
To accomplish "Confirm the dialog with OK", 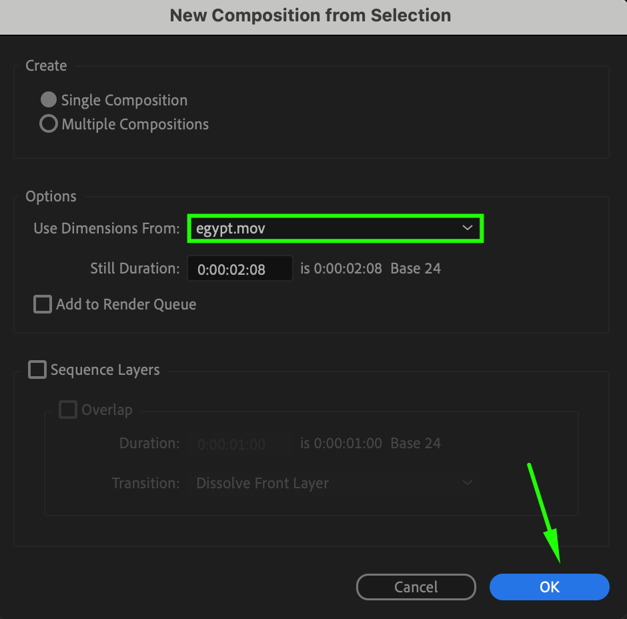I will coord(549,587).
